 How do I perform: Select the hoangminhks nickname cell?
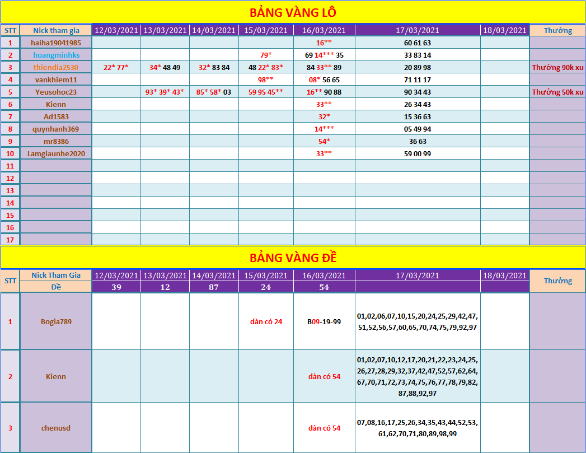(x=56, y=55)
